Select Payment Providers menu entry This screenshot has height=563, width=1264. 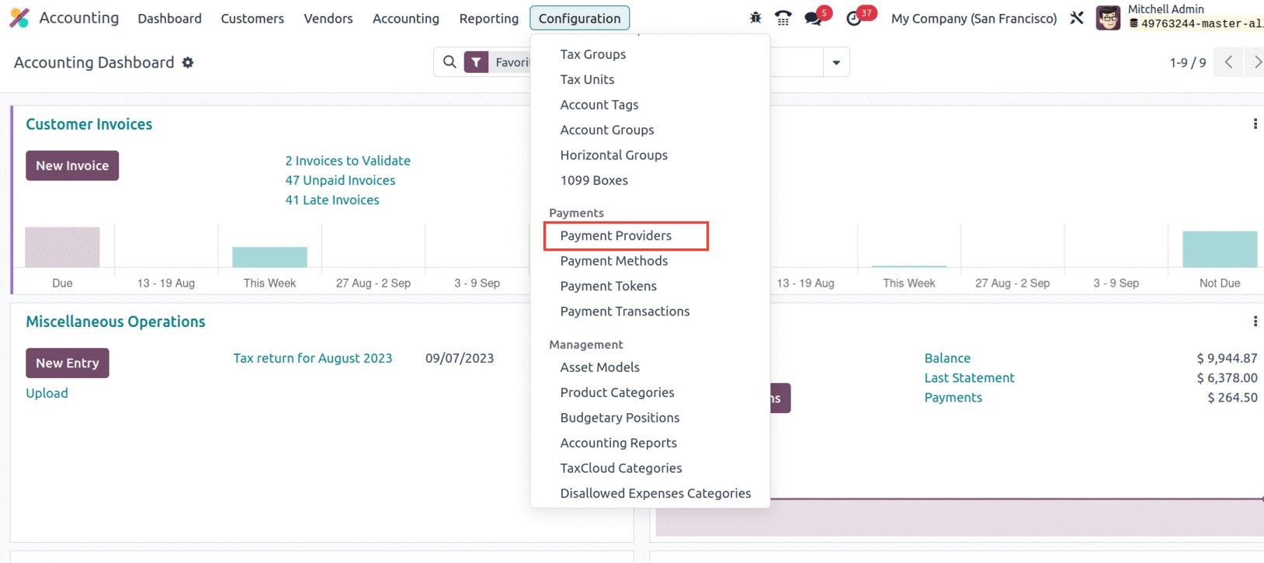[616, 235]
